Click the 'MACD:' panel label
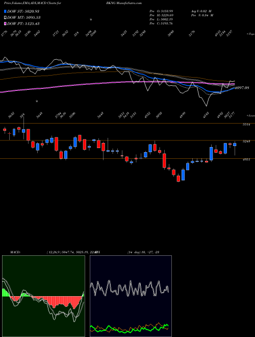Screen dimensions: 255x337 pyautogui.click(x=15, y=252)
